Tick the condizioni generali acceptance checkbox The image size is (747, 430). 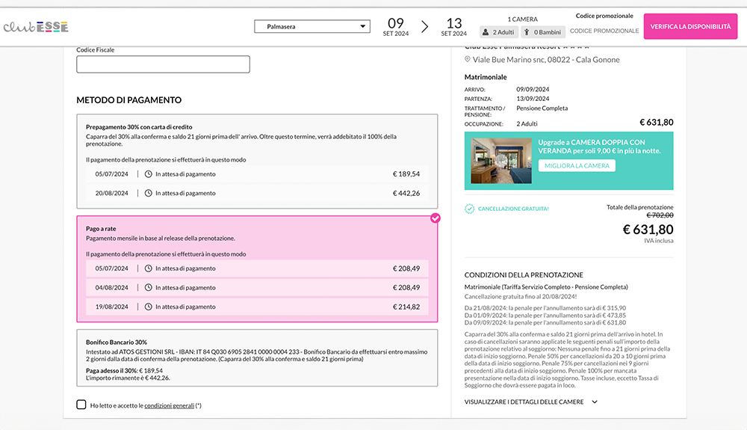tap(81, 405)
